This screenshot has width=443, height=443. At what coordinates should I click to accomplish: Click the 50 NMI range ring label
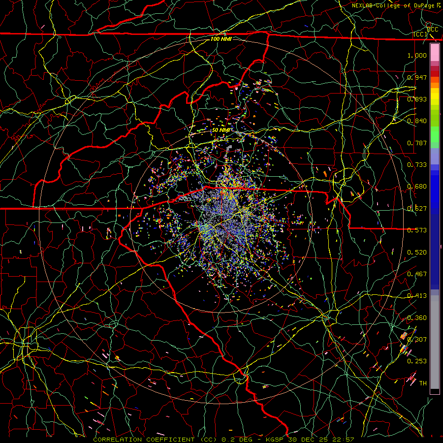(221, 130)
